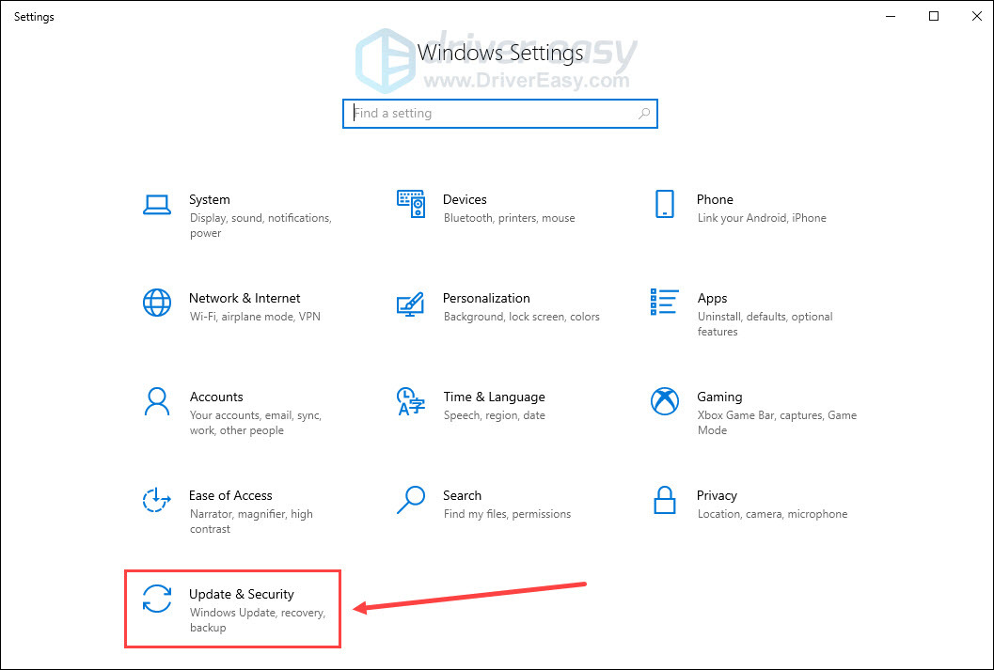Open the Accounts user icon

click(x=156, y=401)
